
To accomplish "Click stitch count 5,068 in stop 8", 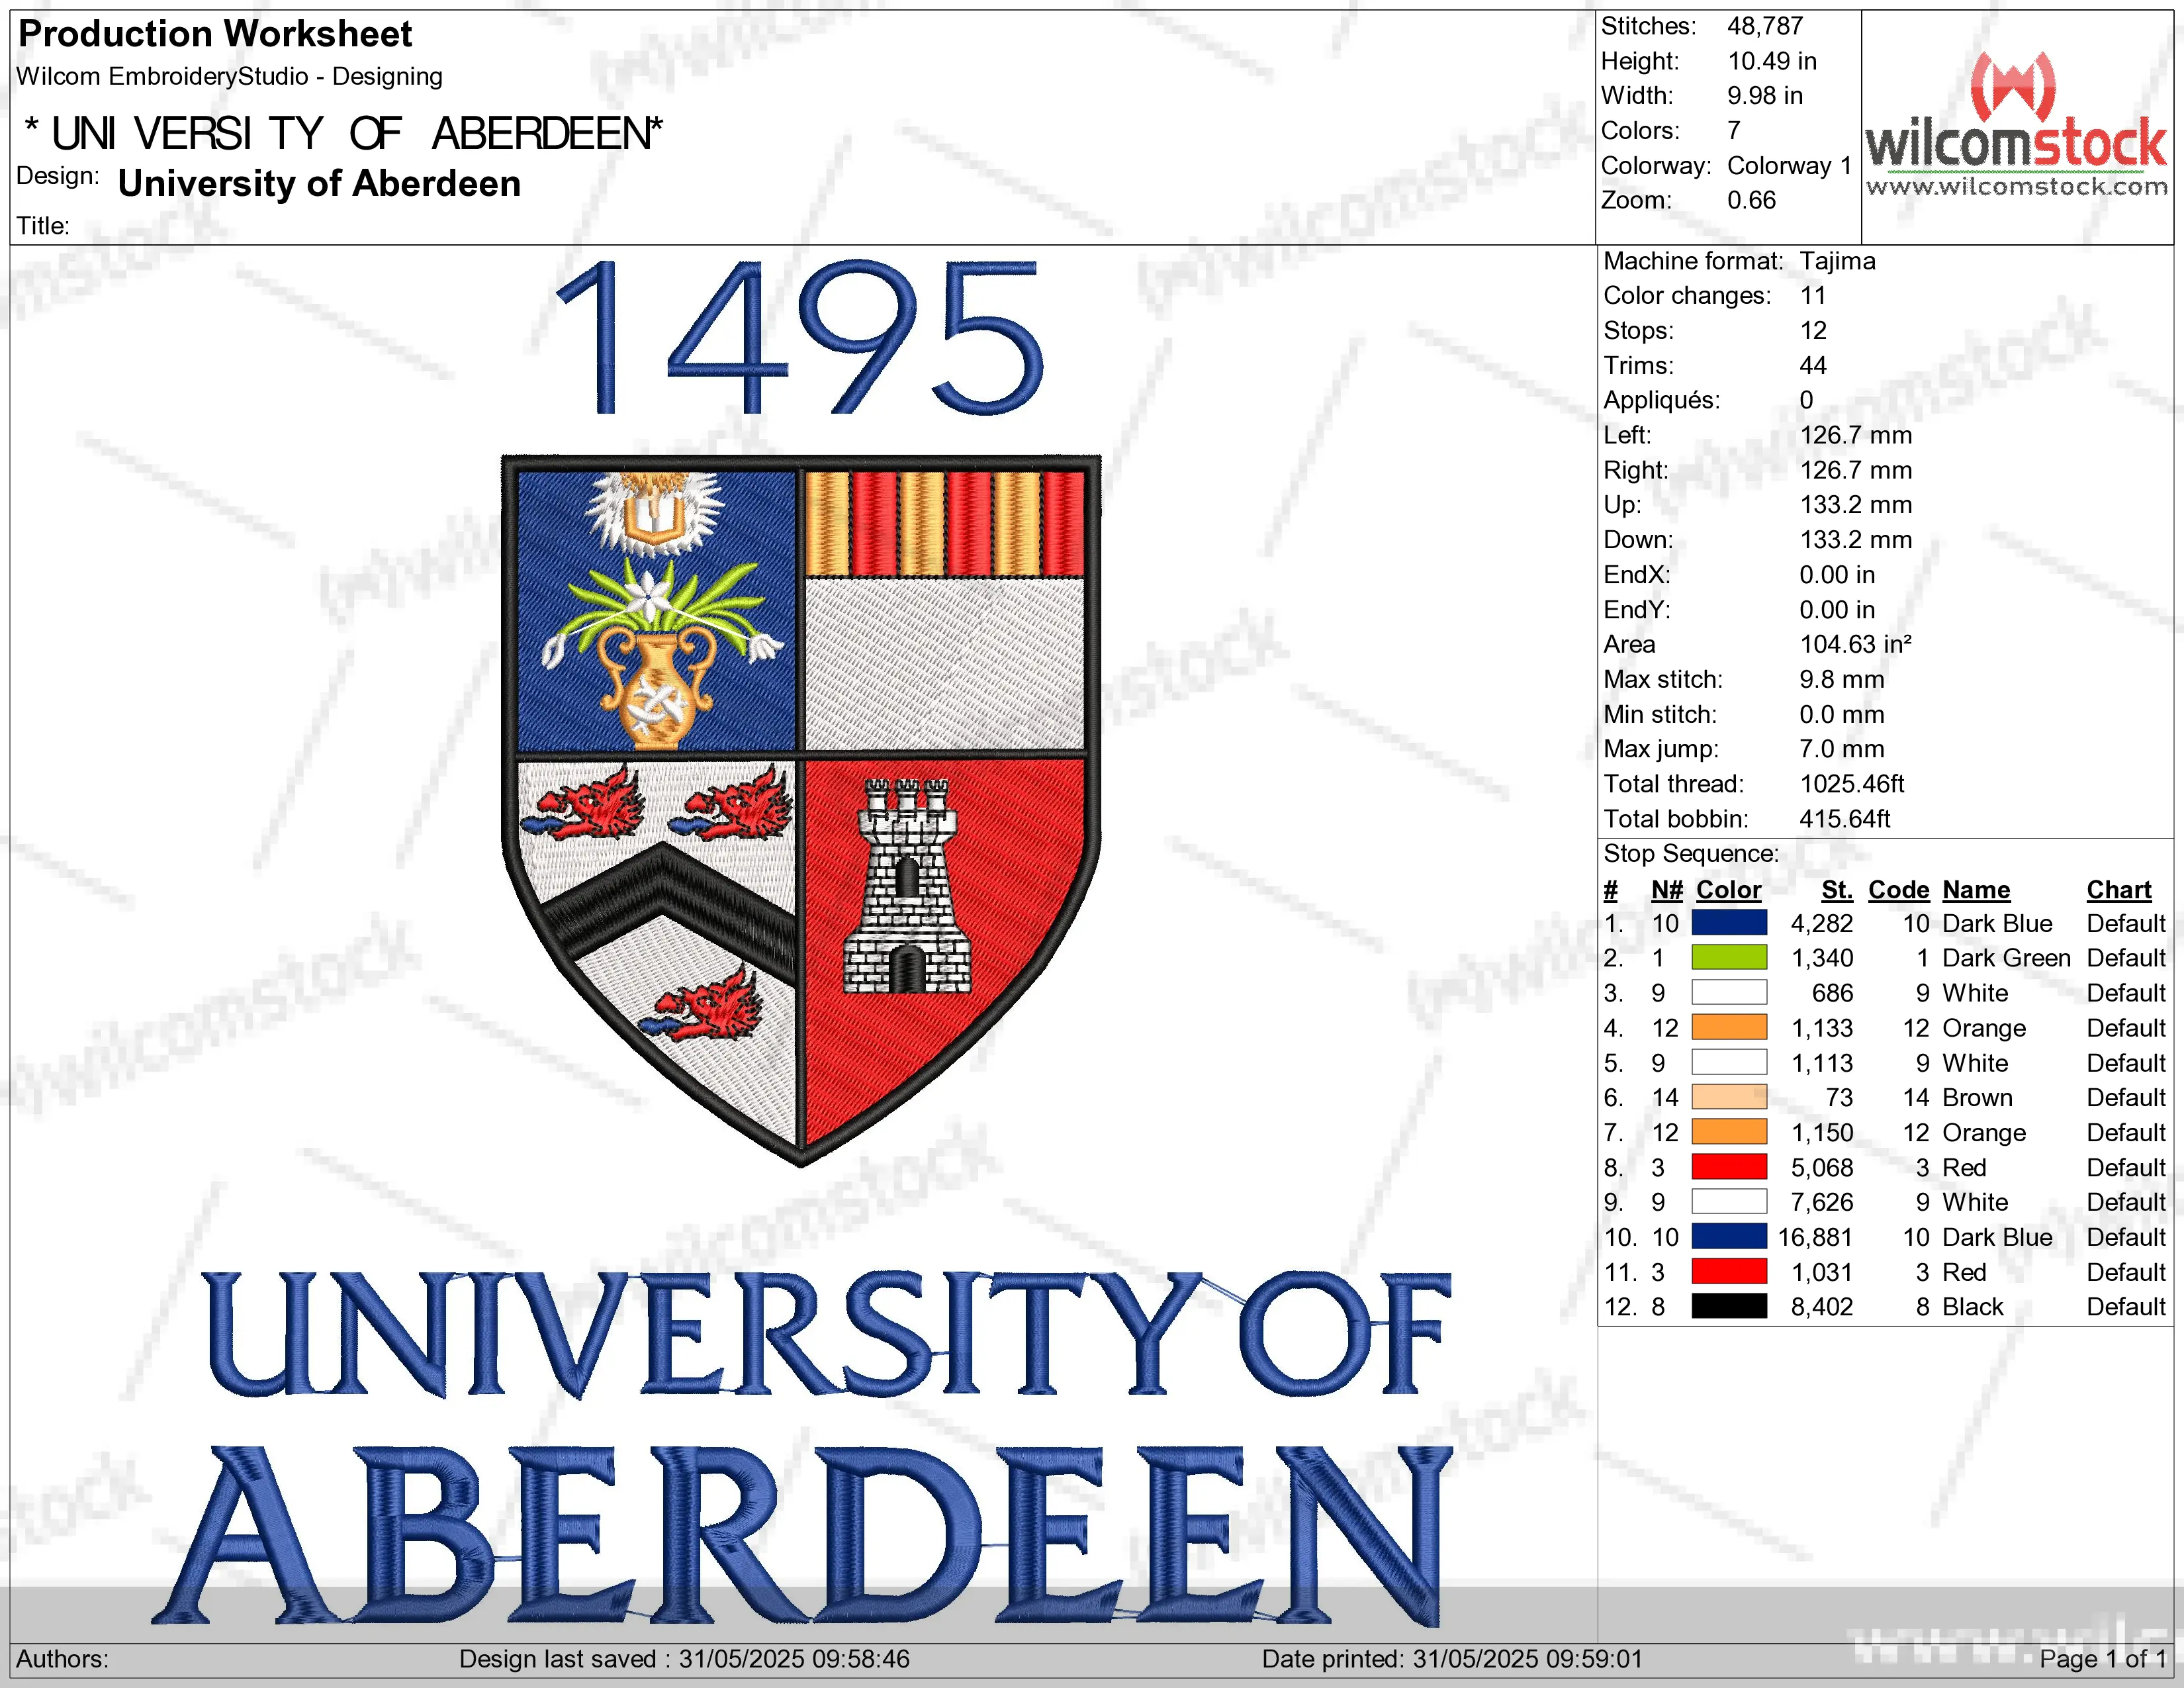I will click(x=1821, y=1167).
